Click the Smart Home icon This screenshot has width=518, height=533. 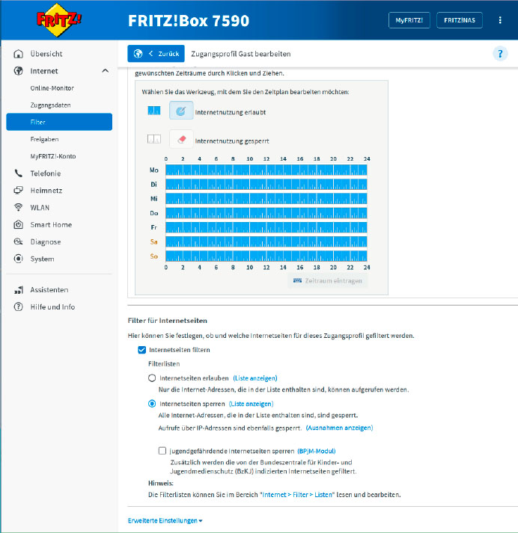(19, 225)
